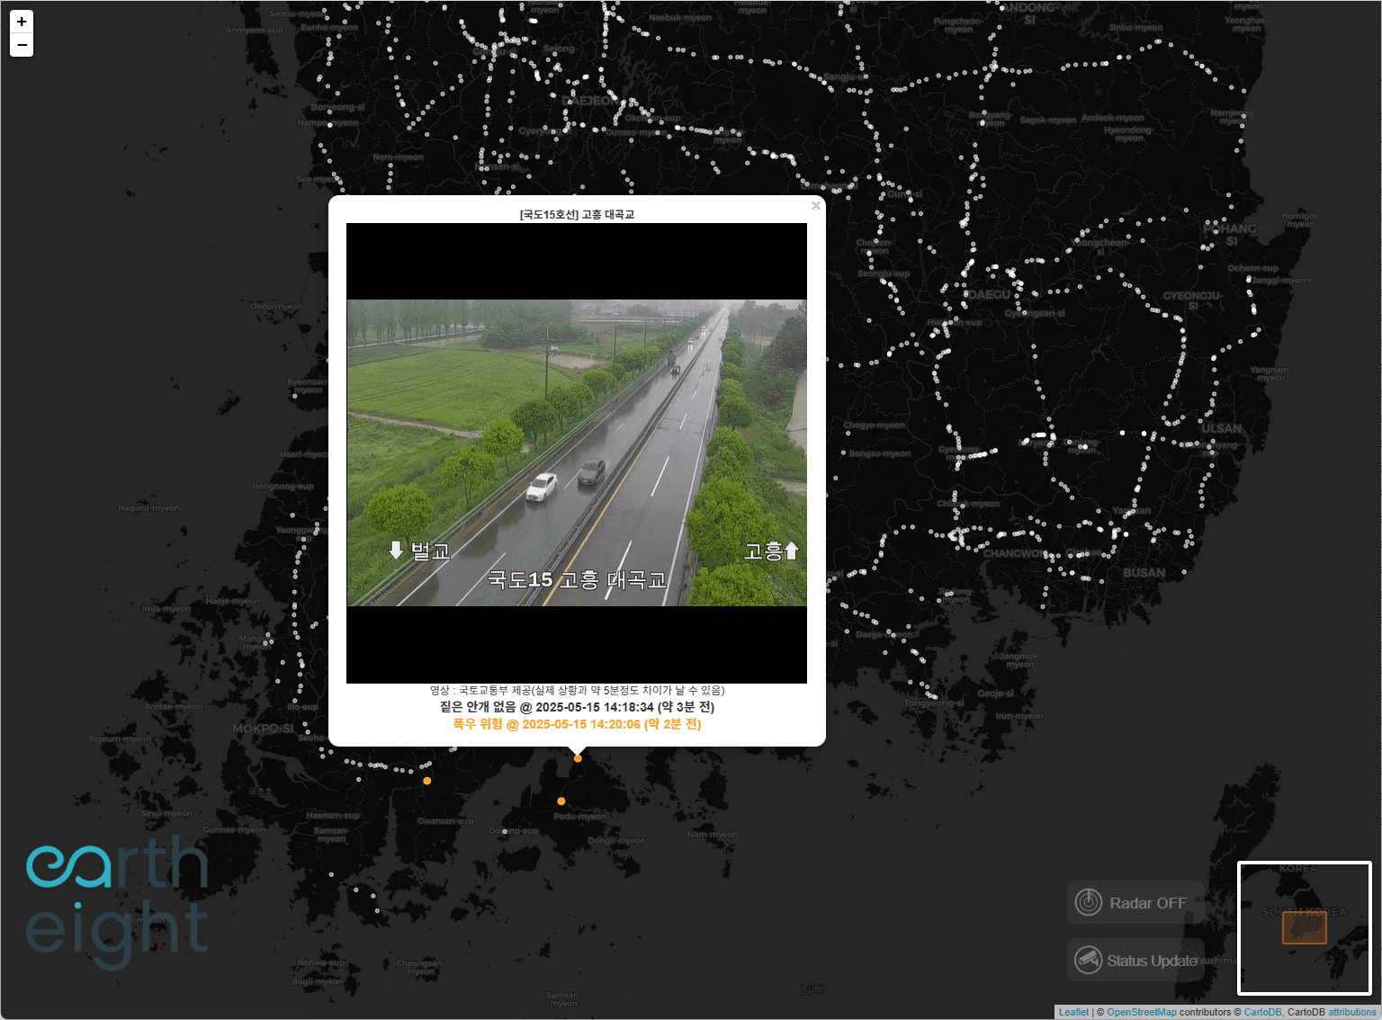Click the 폭우 위험 warning timestamp text

tap(577, 724)
